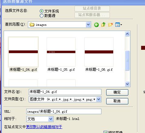Open 更改默认的链接相对于 link

point(44,127)
